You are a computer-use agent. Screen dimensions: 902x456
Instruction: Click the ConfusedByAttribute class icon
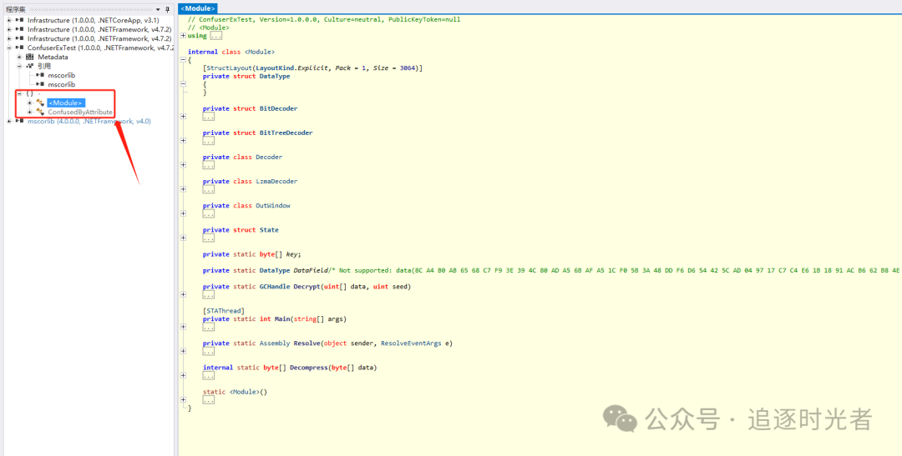click(x=40, y=112)
